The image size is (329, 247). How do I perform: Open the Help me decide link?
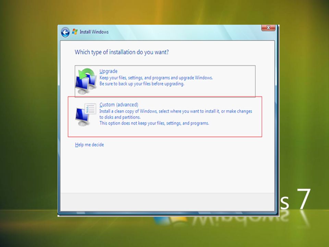pos(89,145)
